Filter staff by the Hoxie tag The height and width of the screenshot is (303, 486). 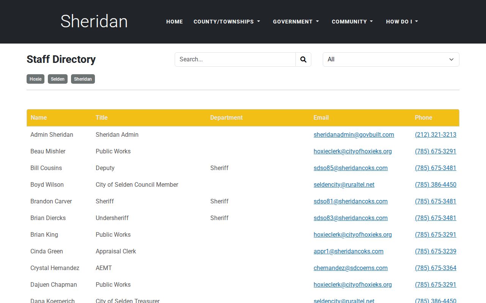(35, 79)
